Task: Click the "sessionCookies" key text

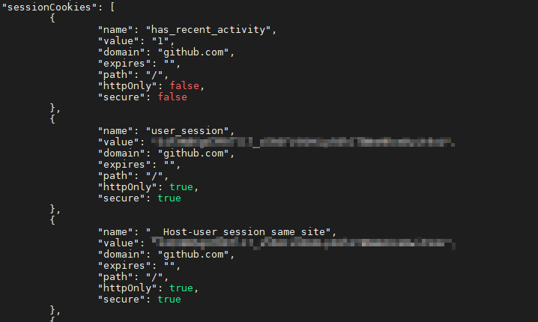Action: pos(49,7)
